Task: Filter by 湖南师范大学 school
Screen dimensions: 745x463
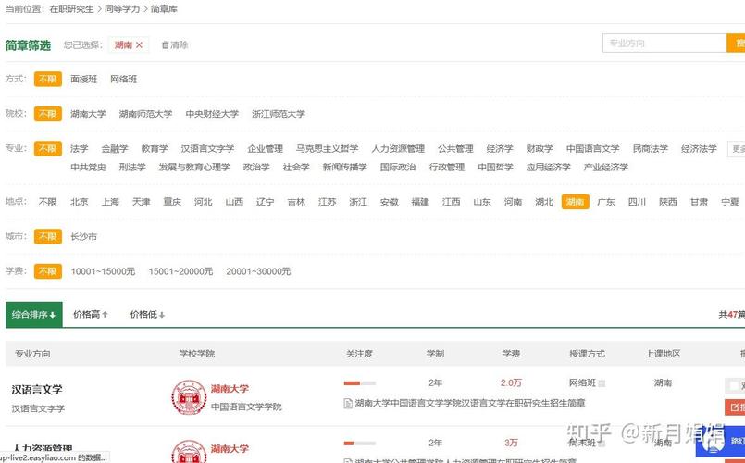Action: click(x=145, y=114)
